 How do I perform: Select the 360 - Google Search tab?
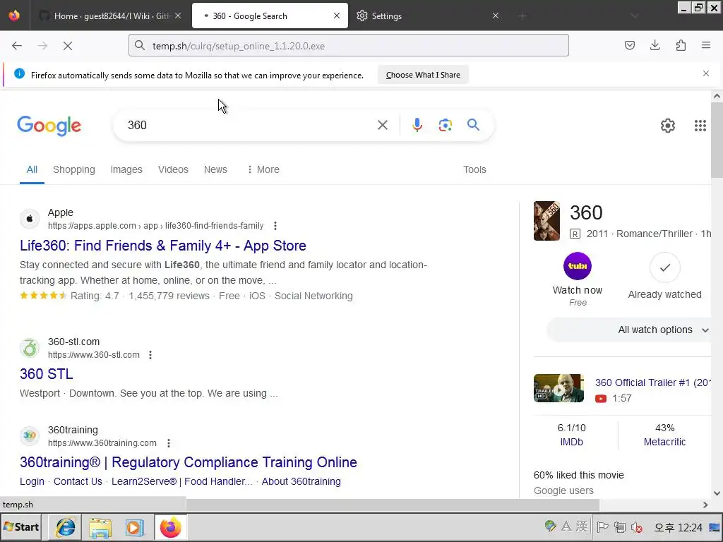coord(270,16)
